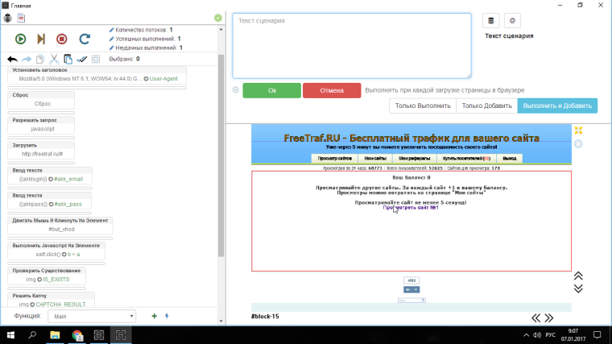Click the database resource icon button

point(490,20)
